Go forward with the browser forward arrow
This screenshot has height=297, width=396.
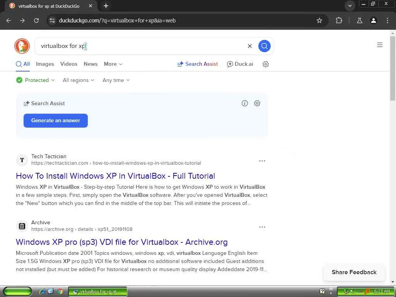click(22, 20)
